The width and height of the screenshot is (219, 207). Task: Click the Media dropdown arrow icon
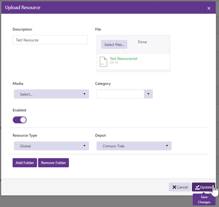click(84, 94)
